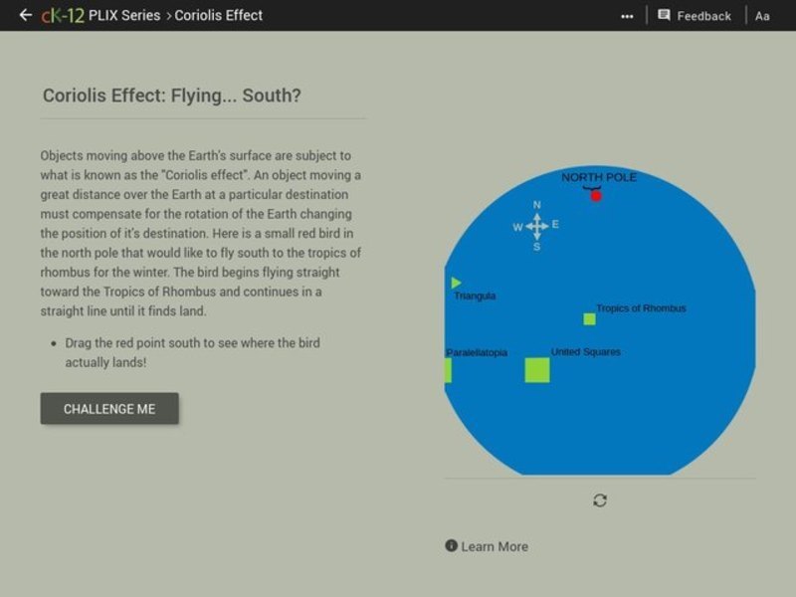Screen dimensions: 796x597
Task: Click the info icon beside Learn More
Action: [x=449, y=546]
